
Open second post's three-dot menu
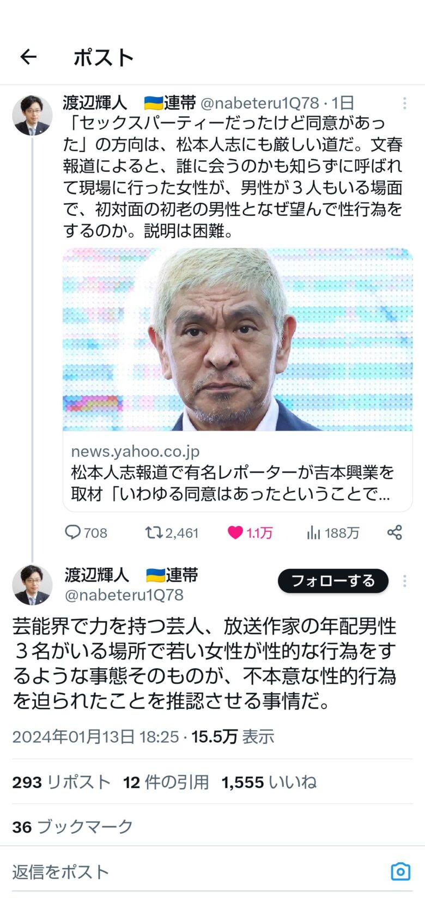click(404, 581)
